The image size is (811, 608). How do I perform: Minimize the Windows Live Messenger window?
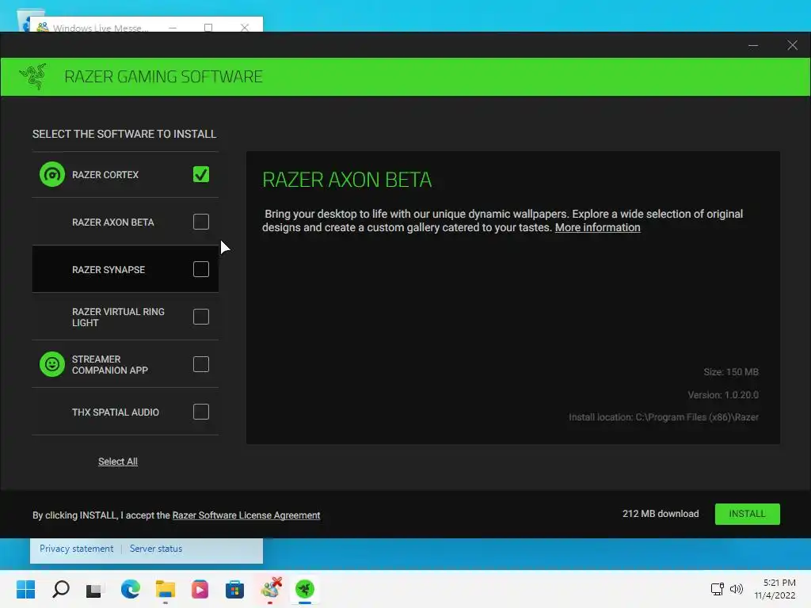pyautogui.click(x=172, y=28)
